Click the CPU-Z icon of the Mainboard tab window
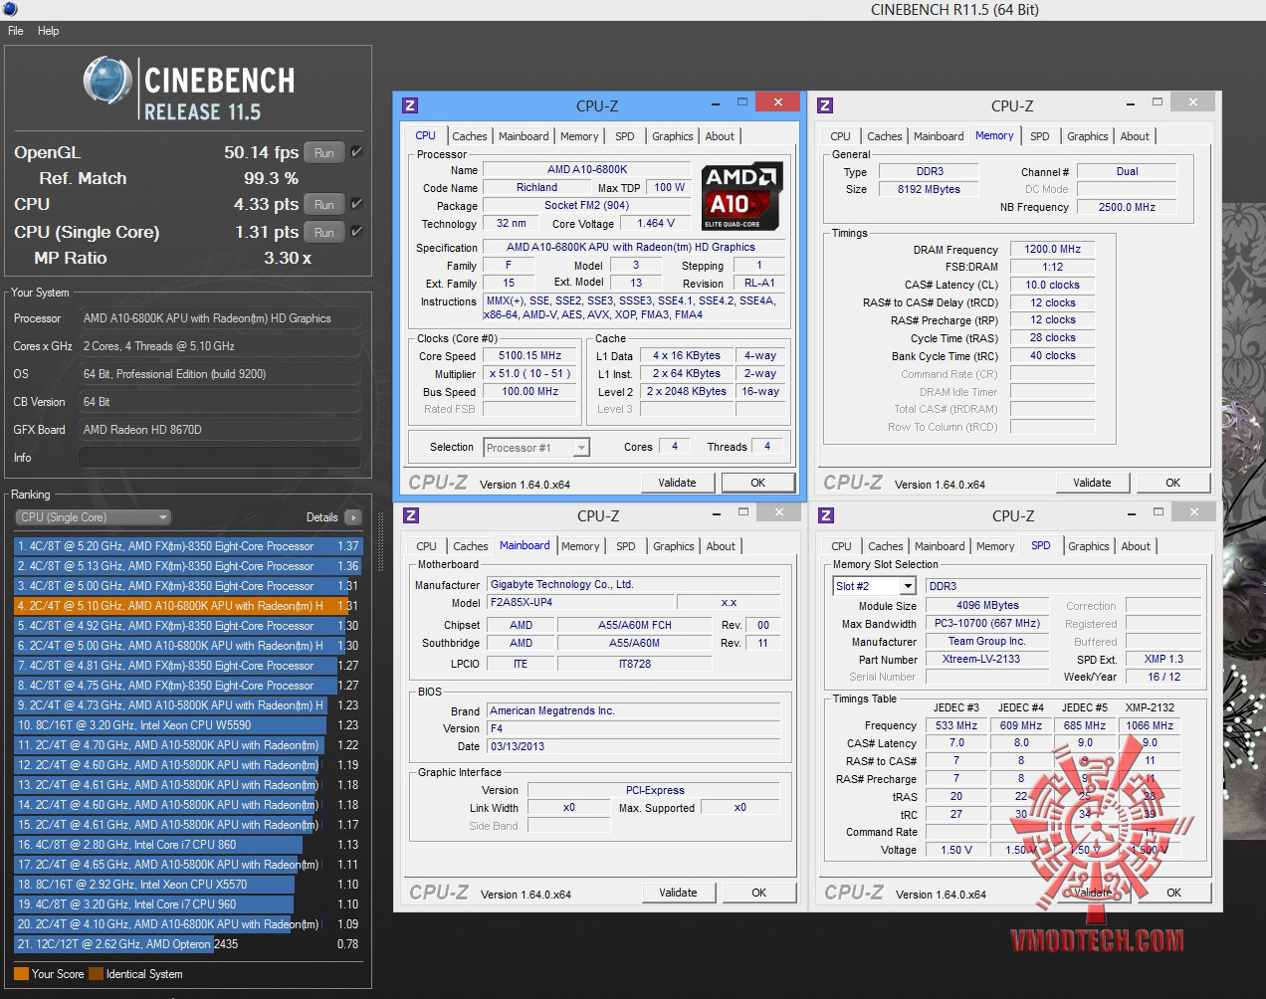 pyautogui.click(x=411, y=515)
